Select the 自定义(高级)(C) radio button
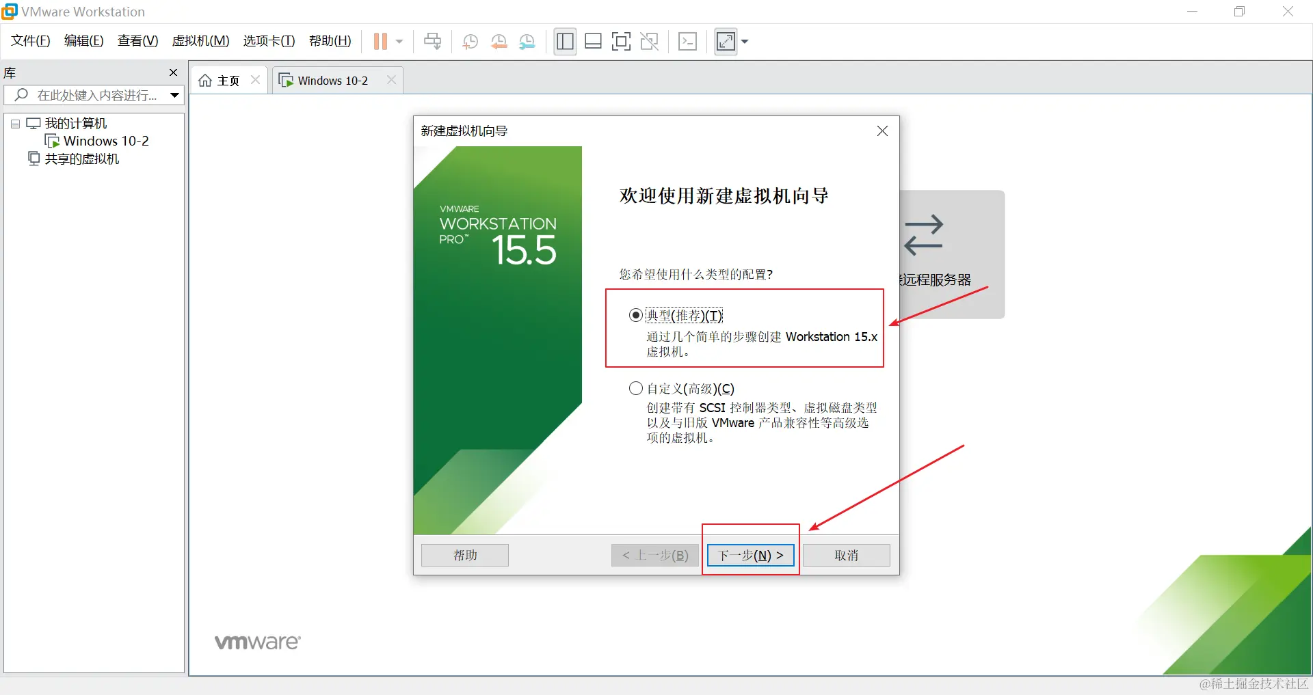Screen dimensions: 1313x695 coord(636,388)
